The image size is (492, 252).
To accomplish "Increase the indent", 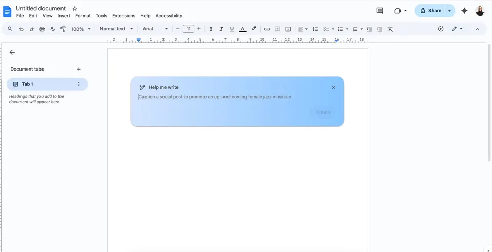I will pyautogui.click(x=380, y=29).
